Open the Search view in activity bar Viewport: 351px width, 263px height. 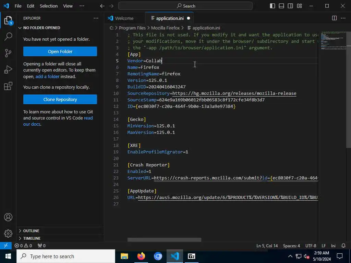point(8,36)
